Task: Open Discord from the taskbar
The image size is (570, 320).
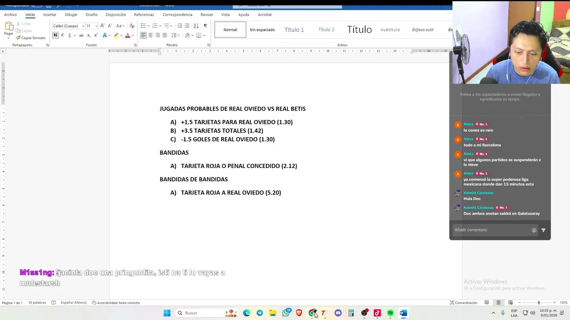Action: (338, 313)
